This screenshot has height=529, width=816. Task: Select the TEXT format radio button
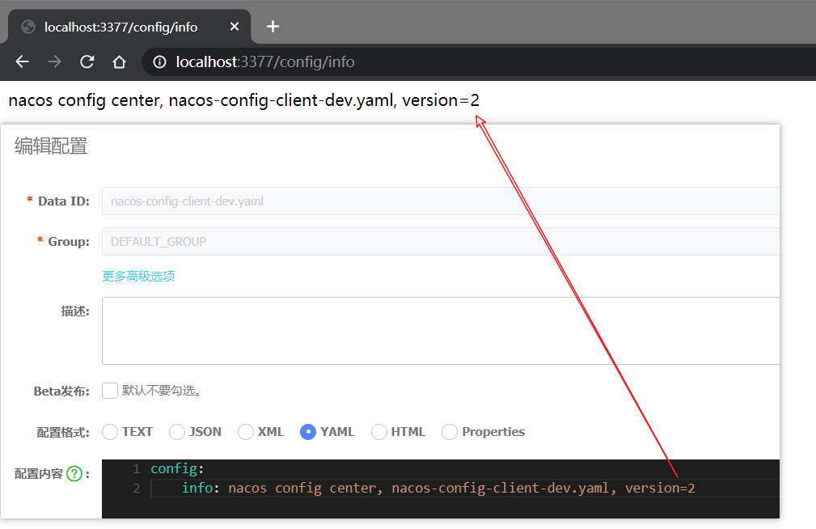click(x=110, y=432)
